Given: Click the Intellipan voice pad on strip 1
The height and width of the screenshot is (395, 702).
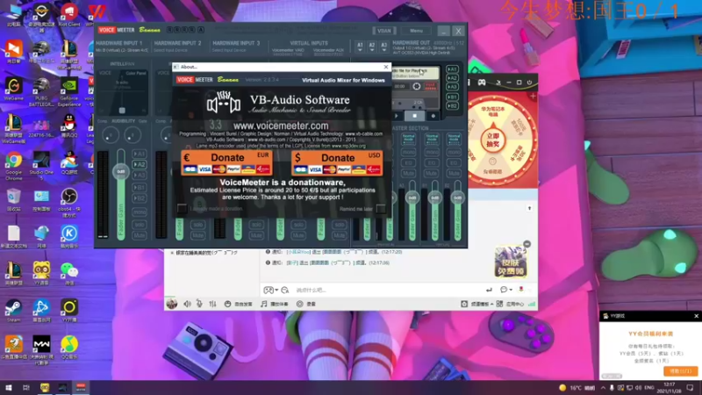Looking at the screenshot, I should click(x=122, y=91).
